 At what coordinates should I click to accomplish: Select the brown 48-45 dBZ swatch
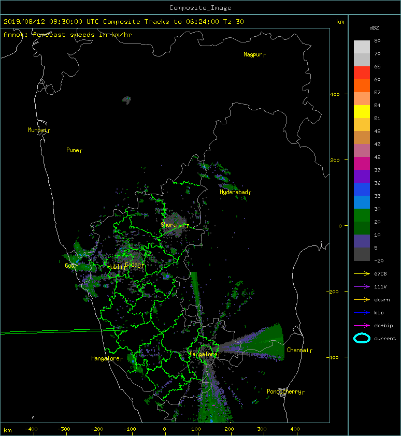pyautogui.click(x=362, y=137)
